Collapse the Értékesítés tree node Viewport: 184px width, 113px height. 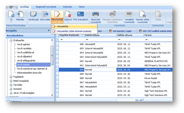tap(11, 40)
